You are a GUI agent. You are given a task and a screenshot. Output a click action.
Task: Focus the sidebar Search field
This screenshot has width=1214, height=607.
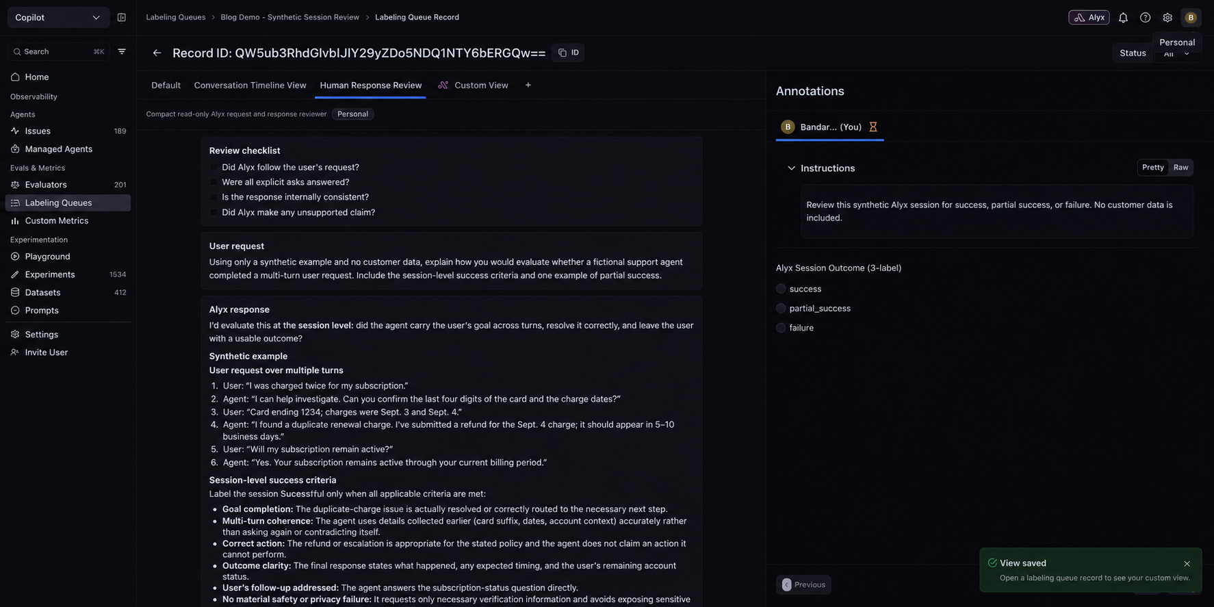[x=58, y=51]
